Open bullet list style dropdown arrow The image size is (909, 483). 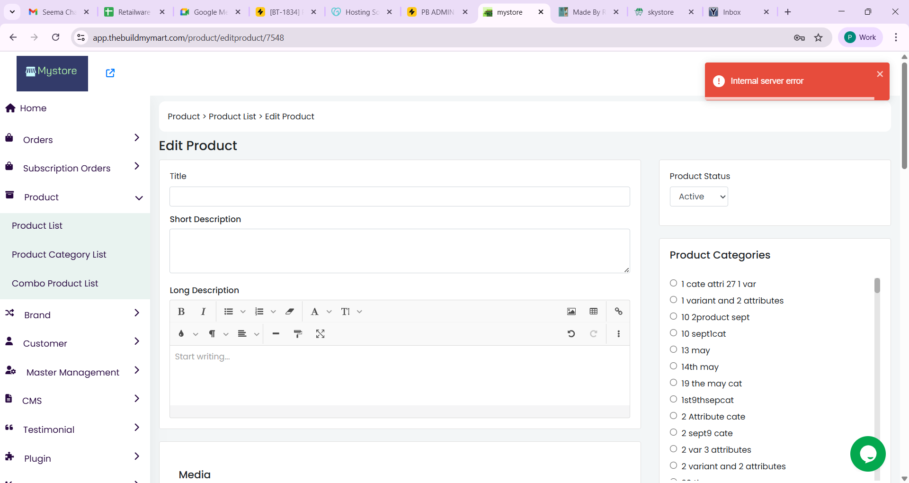pyautogui.click(x=243, y=312)
